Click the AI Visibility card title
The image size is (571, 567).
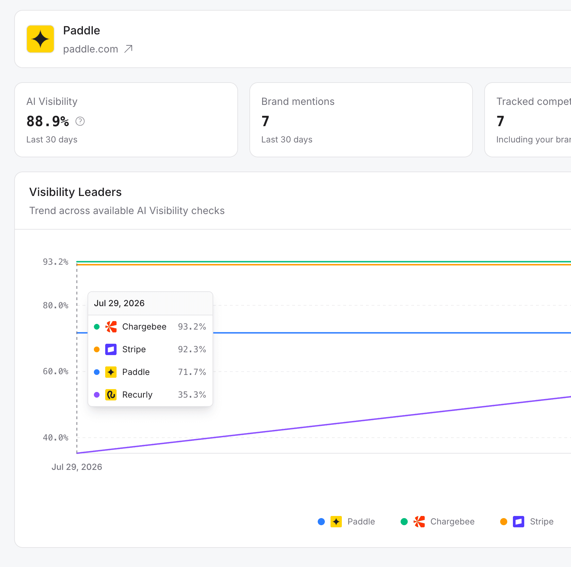tap(52, 102)
